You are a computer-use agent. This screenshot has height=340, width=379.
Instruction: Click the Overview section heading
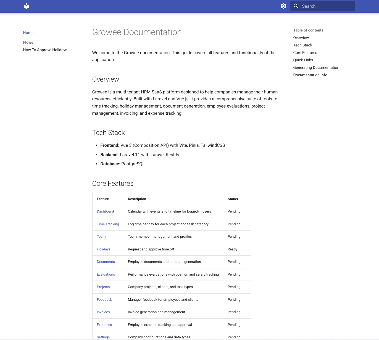(106, 79)
